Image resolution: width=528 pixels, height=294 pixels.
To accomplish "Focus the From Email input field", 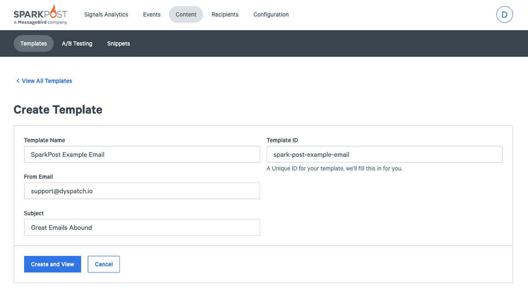I will (142, 191).
